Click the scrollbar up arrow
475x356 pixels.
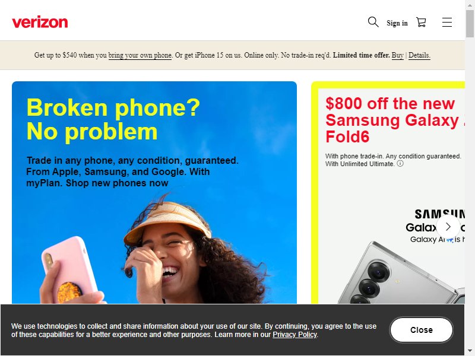pos(470,5)
